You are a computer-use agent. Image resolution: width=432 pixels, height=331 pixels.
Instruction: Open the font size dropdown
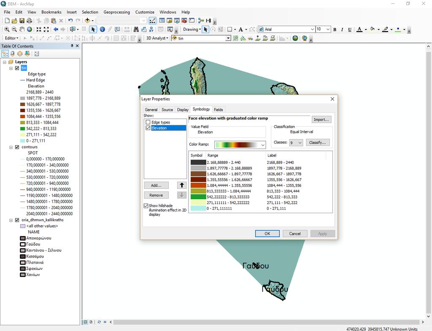click(328, 29)
